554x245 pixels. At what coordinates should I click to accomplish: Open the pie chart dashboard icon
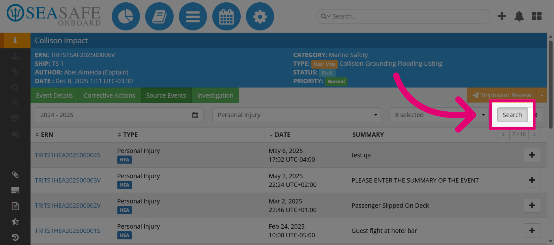point(126,16)
